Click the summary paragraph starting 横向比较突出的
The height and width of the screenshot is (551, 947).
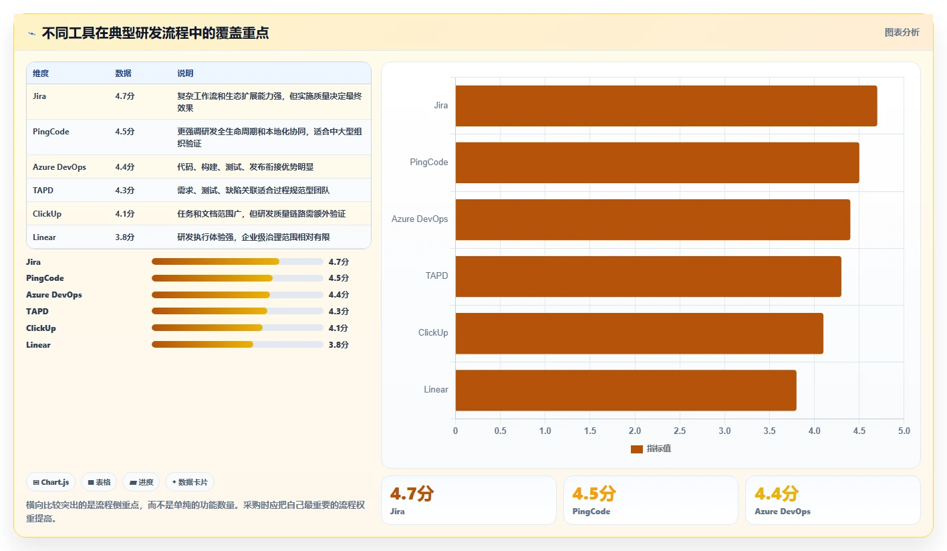click(195, 512)
